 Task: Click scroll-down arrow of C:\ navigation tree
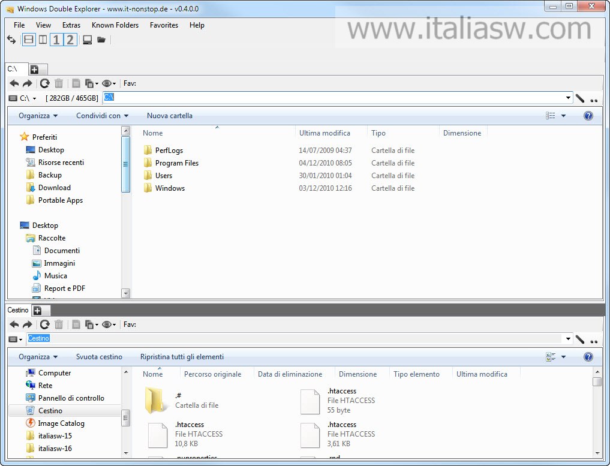(x=125, y=293)
